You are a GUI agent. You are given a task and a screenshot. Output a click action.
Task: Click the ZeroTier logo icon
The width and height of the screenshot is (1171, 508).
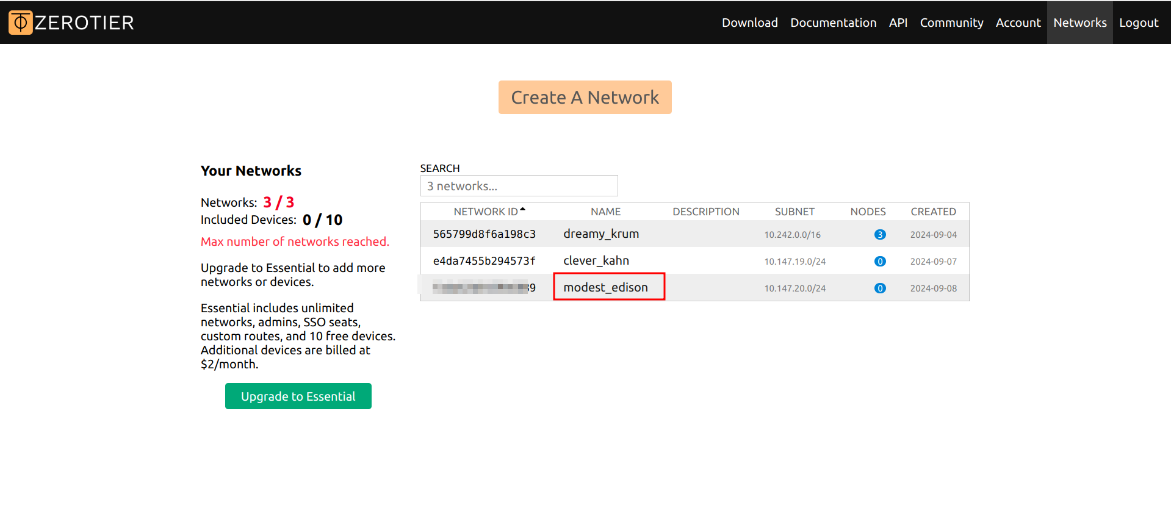pyautogui.click(x=20, y=23)
